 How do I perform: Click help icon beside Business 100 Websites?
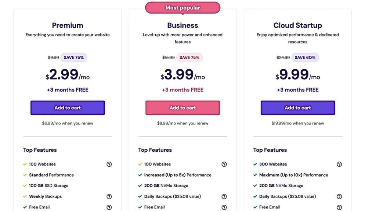pos(224,164)
